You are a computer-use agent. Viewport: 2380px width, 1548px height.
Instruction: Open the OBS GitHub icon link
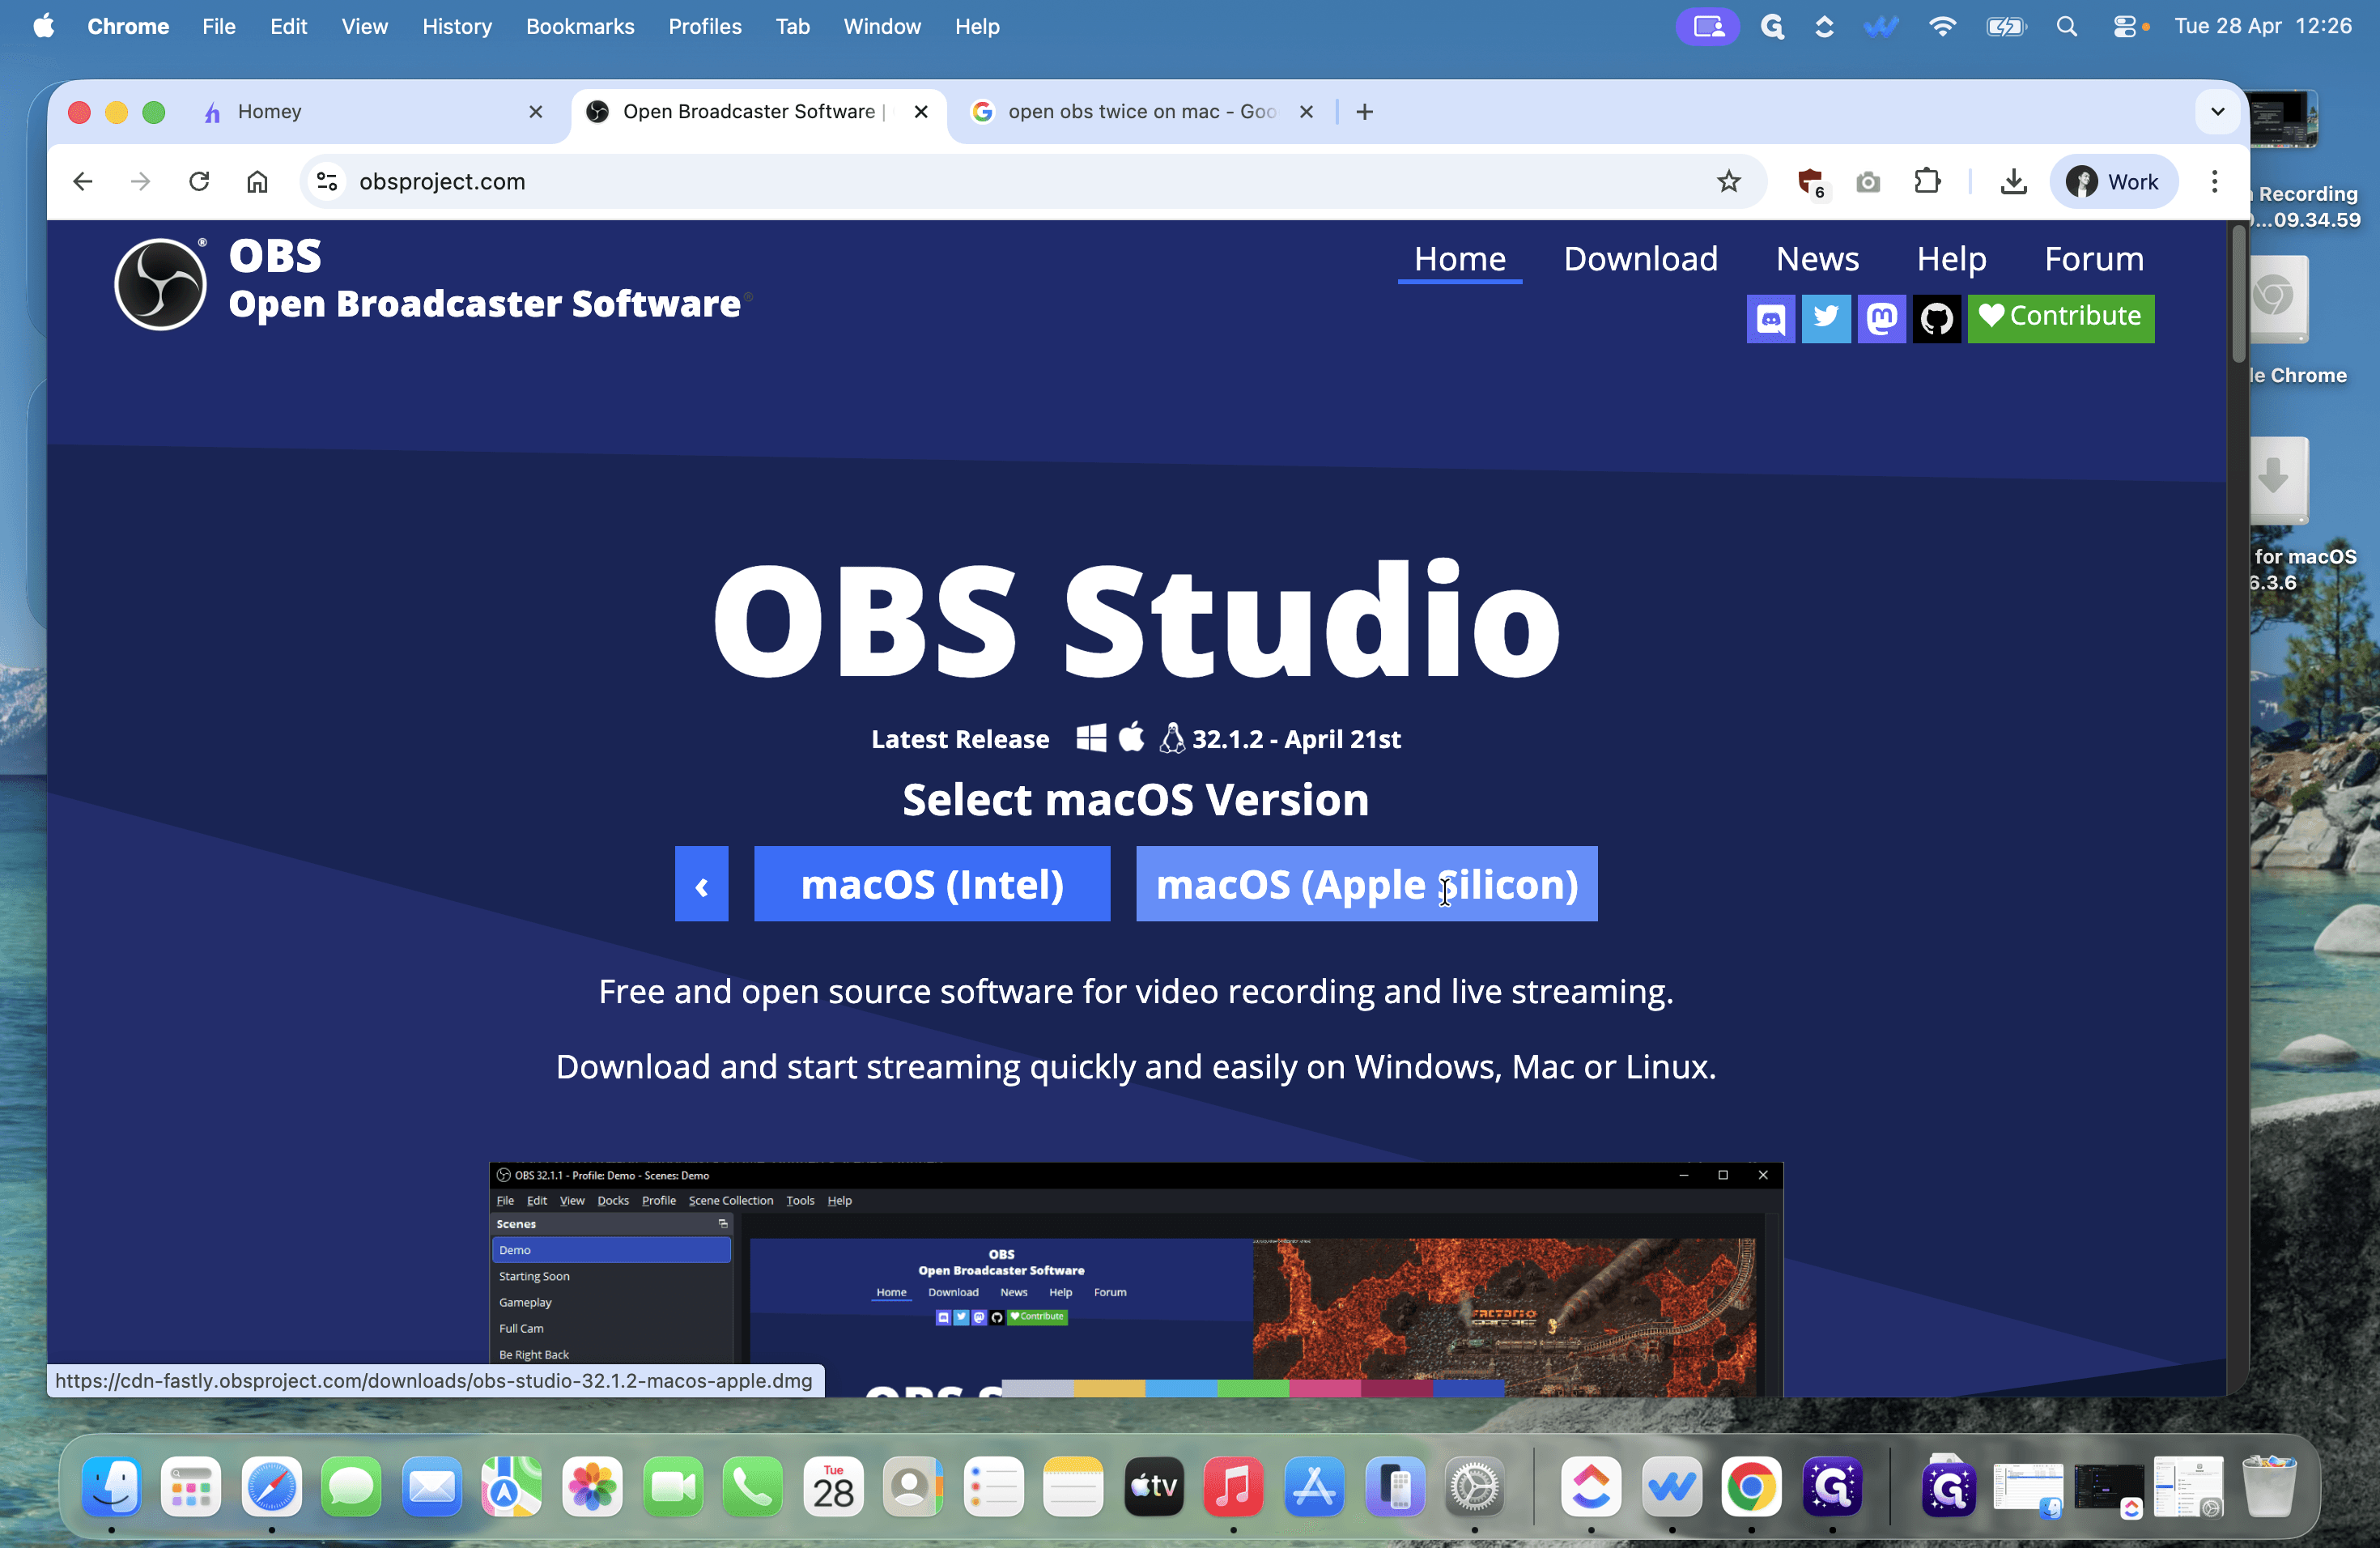[1936, 318]
